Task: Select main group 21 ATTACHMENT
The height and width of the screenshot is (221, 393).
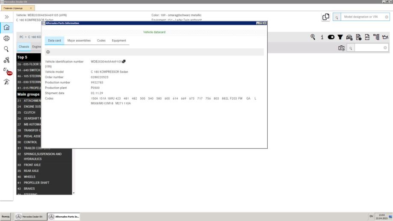Action: point(29,100)
